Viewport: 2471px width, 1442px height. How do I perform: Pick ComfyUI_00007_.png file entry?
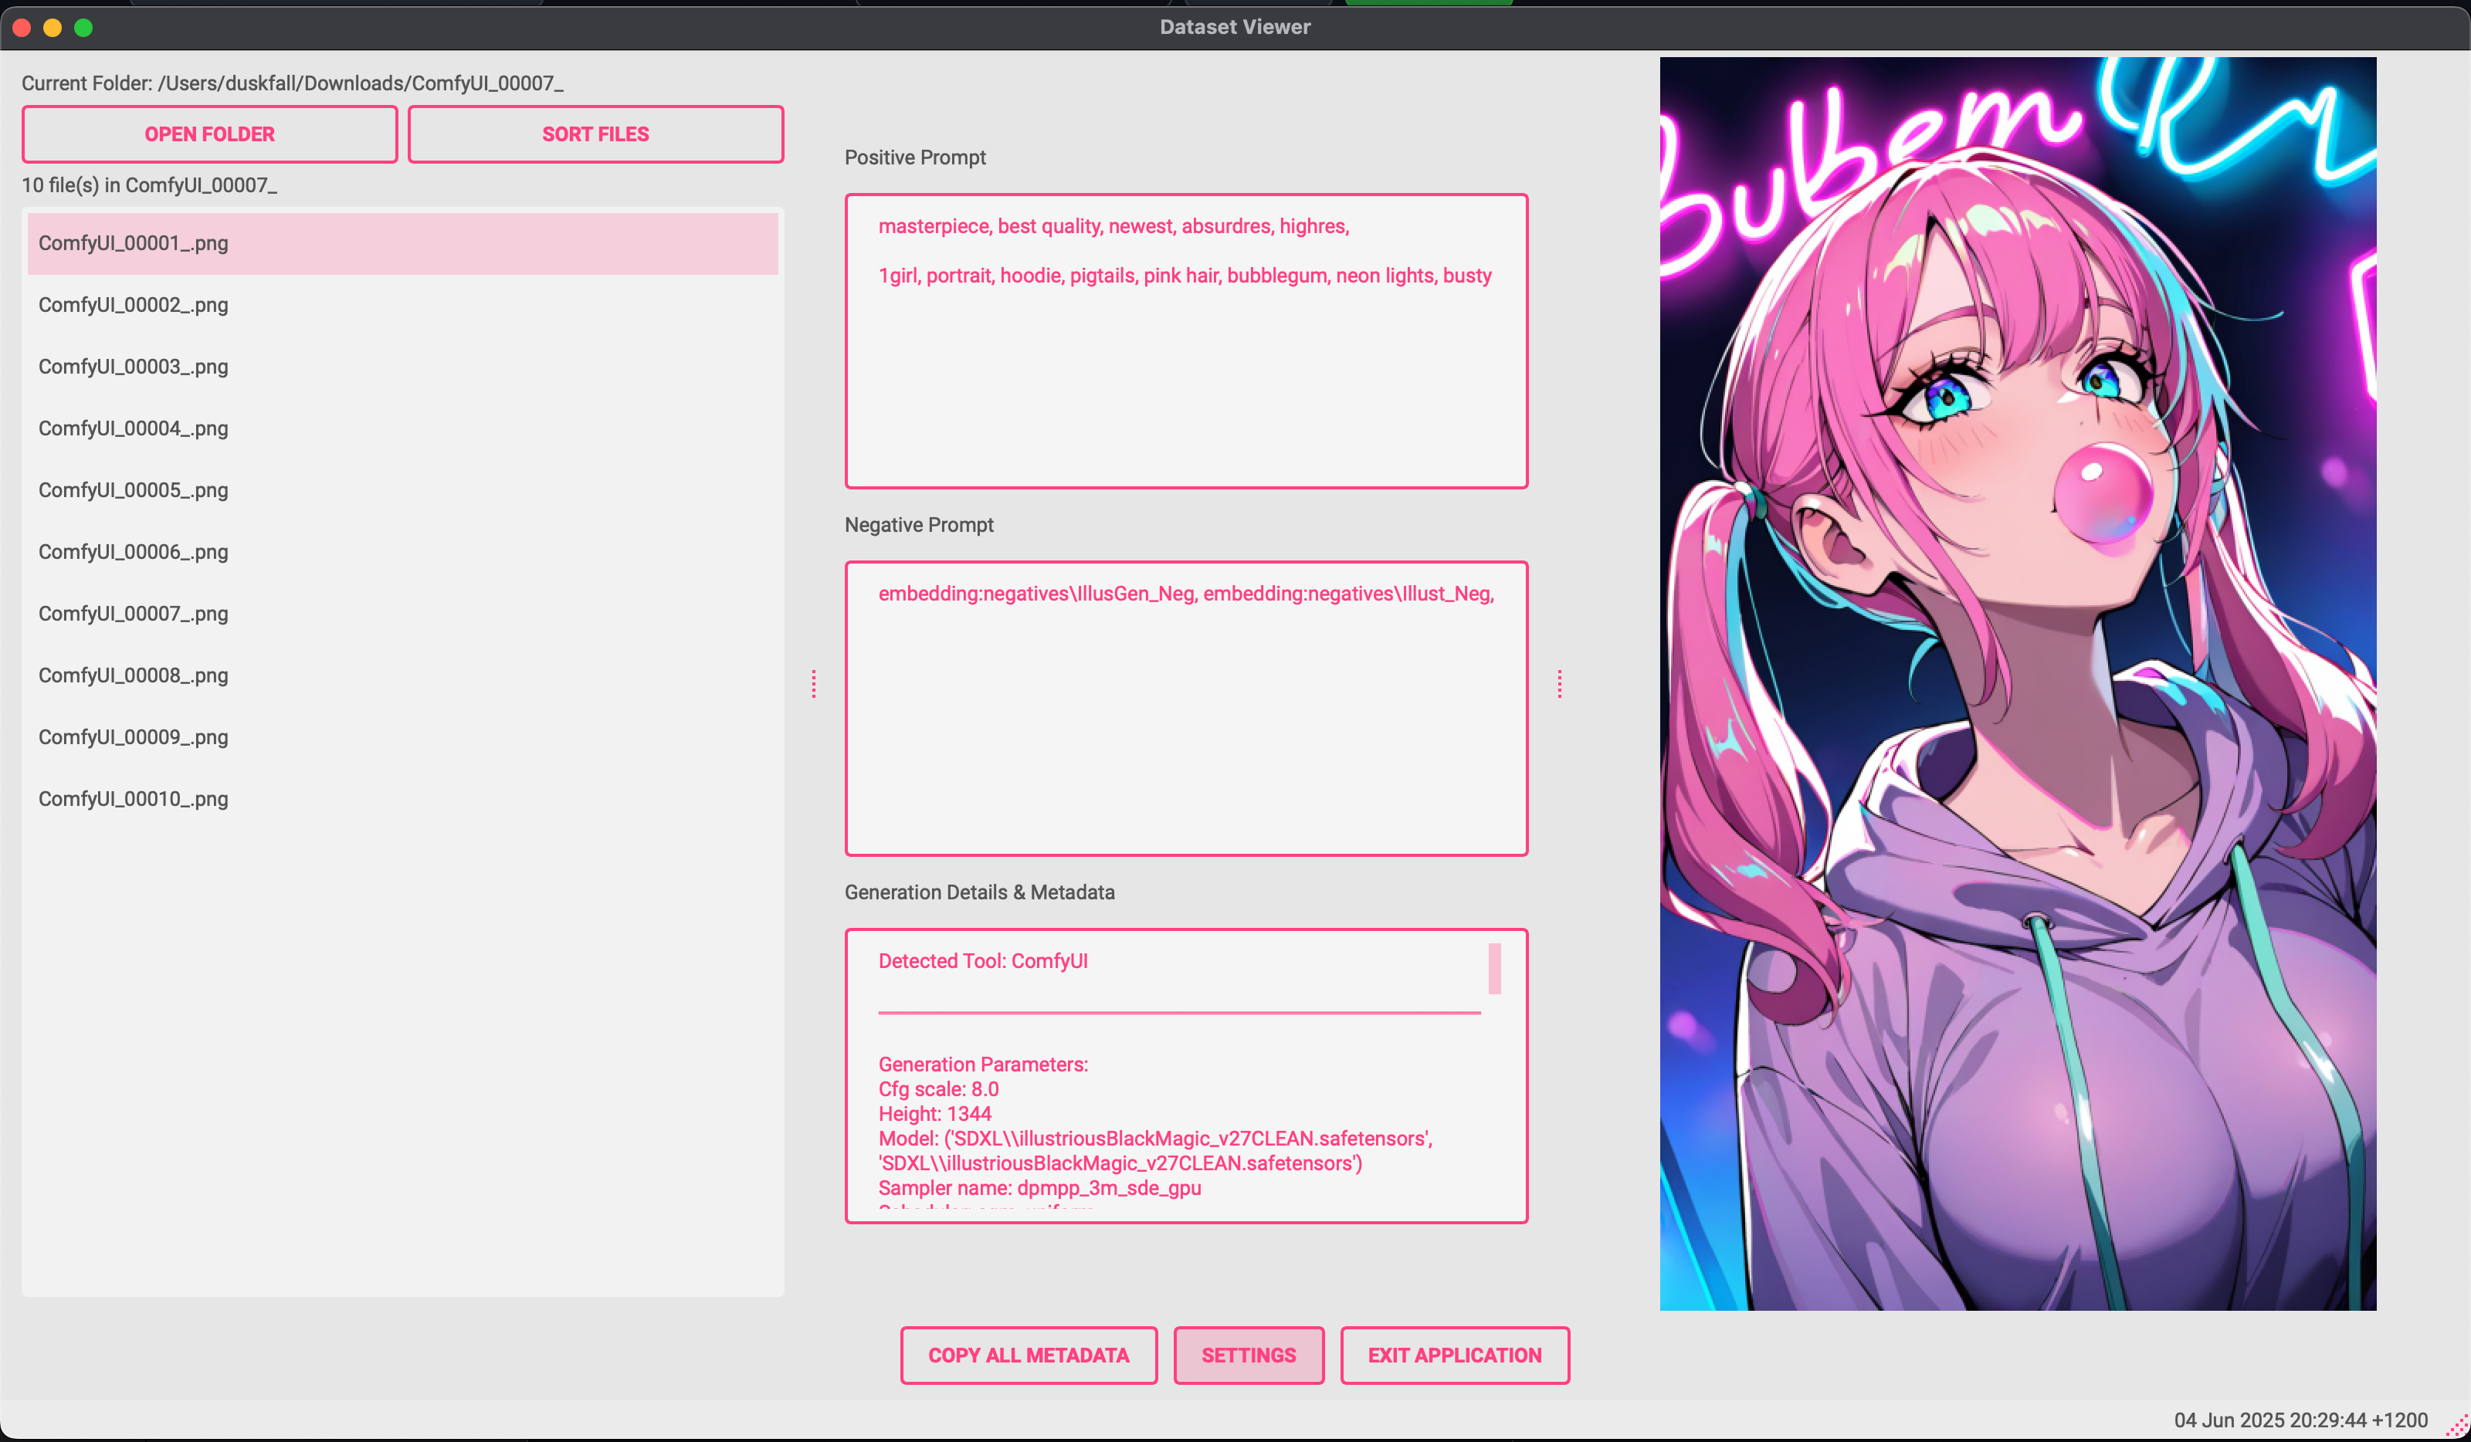click(134, 614)
